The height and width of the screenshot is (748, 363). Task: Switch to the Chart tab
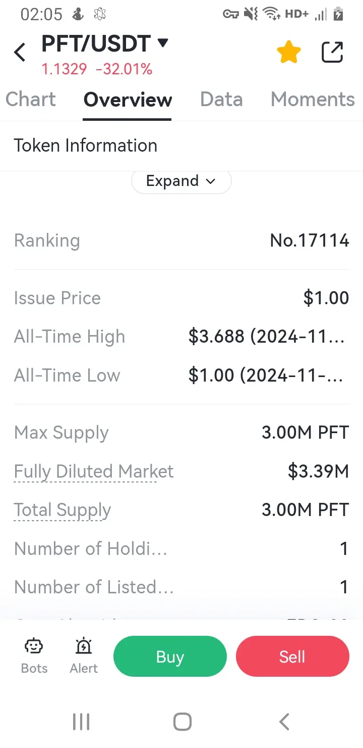tap(31, 100)
